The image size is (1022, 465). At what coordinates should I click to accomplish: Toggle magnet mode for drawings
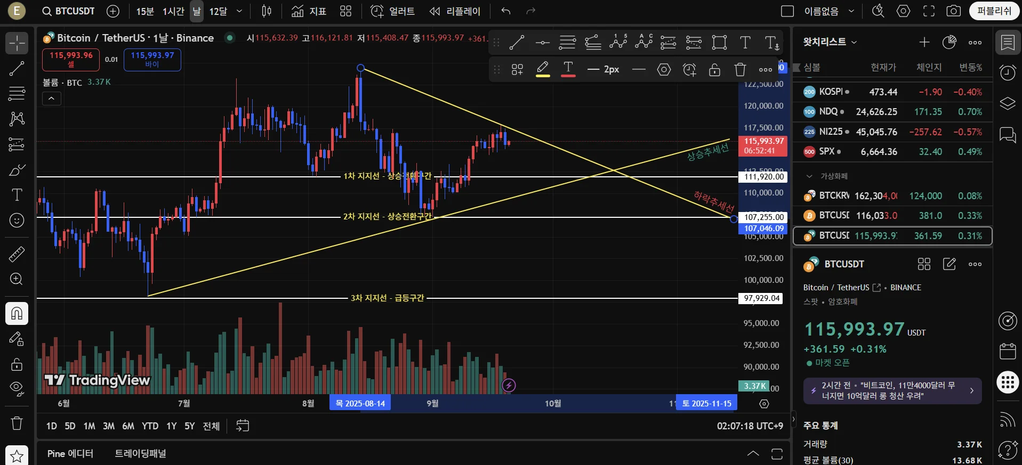pos(17,313)
